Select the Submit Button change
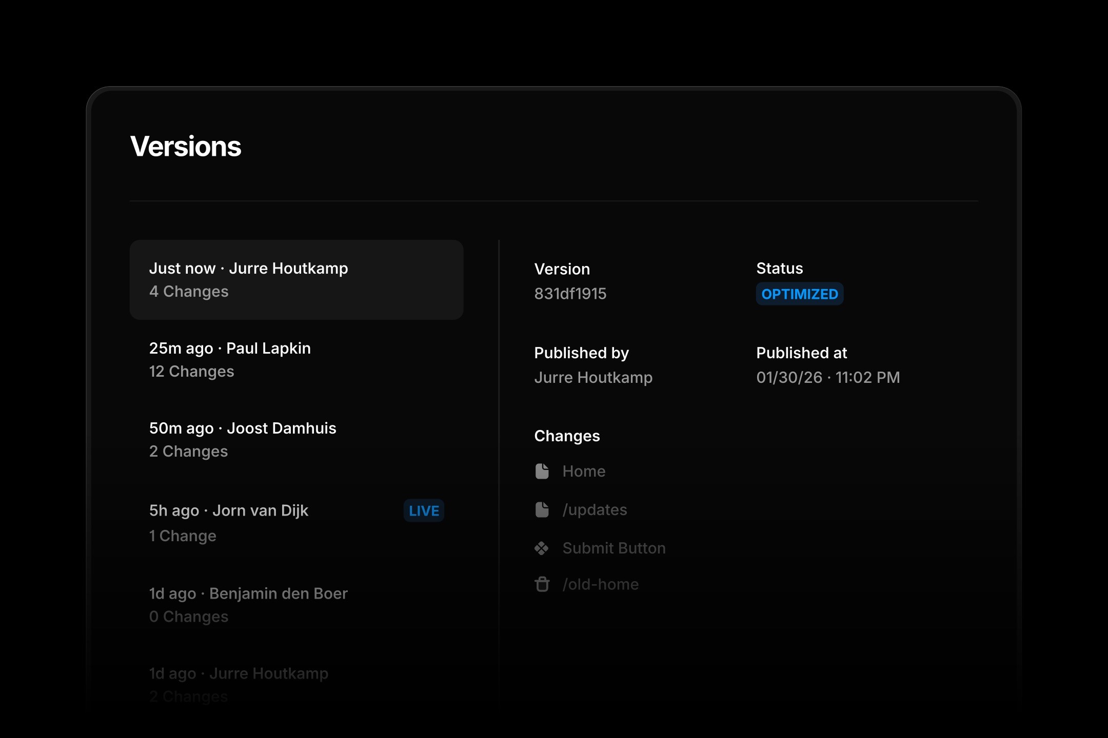 pos(614,547)
